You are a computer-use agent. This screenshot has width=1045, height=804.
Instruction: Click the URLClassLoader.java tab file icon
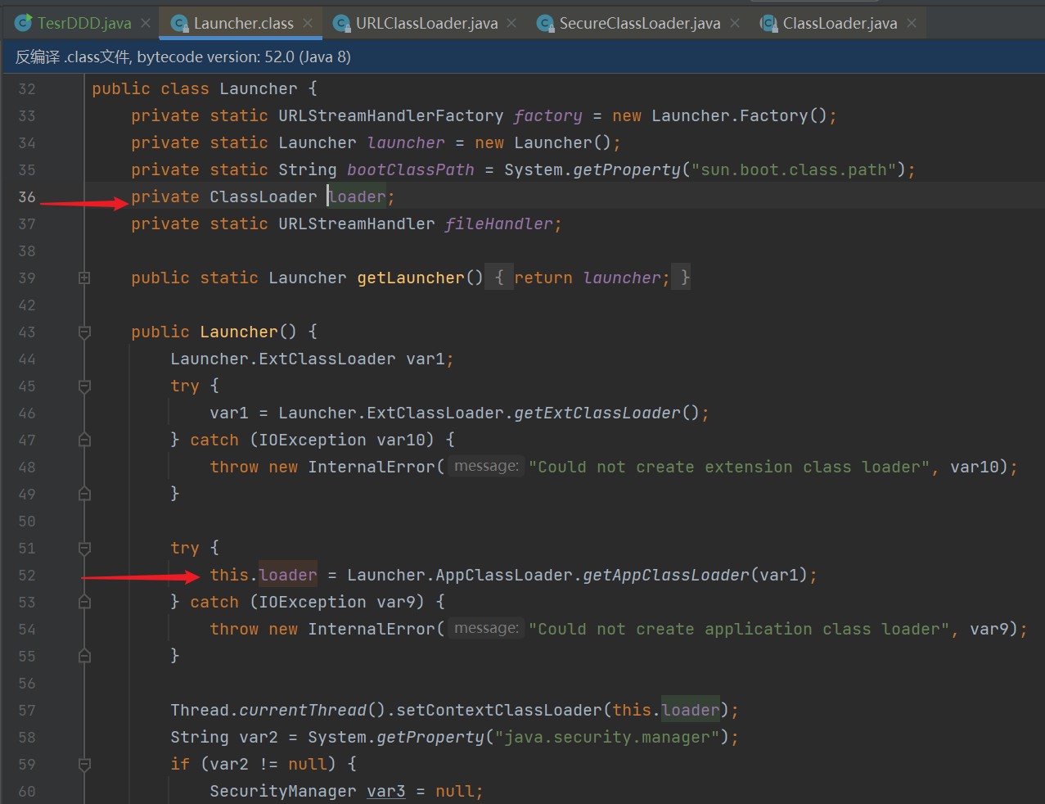point(341,24)
